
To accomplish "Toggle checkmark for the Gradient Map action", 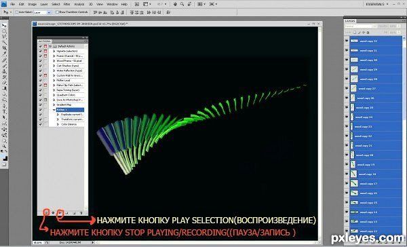I will tap(40, 104).
